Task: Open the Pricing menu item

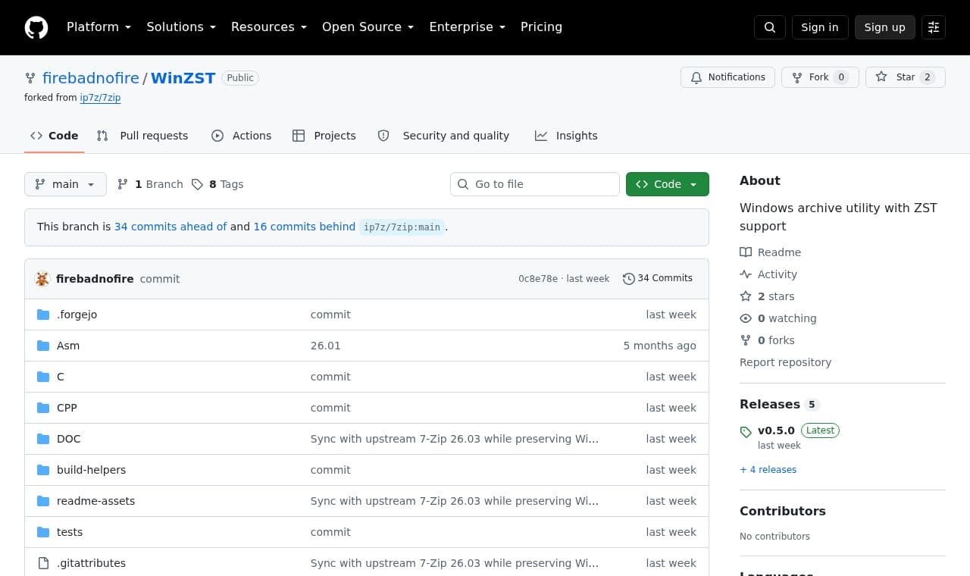Action: 541,27
